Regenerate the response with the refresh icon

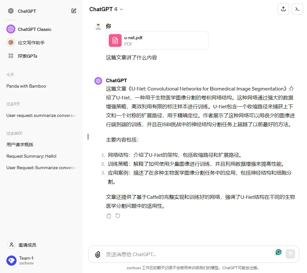(118, 216)
